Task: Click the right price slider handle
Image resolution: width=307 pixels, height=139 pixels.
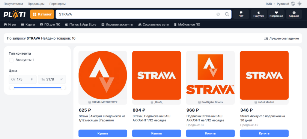Action: click(x=63, y=88)
